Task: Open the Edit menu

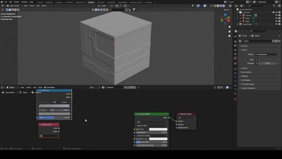Action: 11,2
